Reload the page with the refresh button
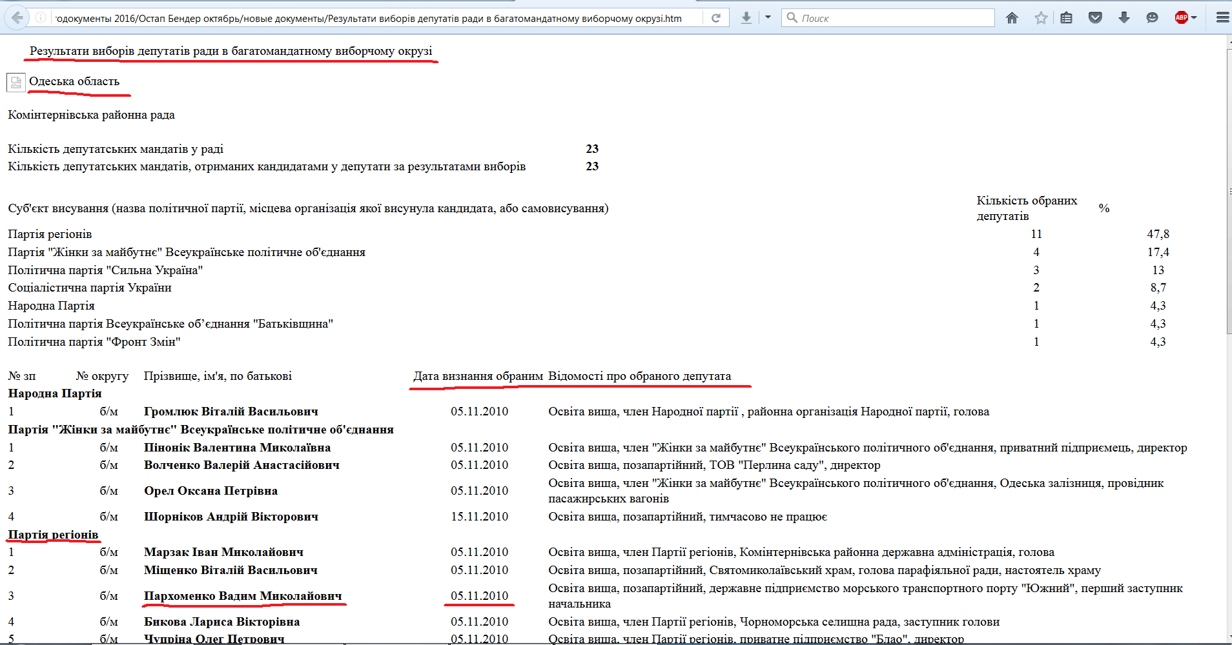This screenshot has height=645, width=1232. 715,18
